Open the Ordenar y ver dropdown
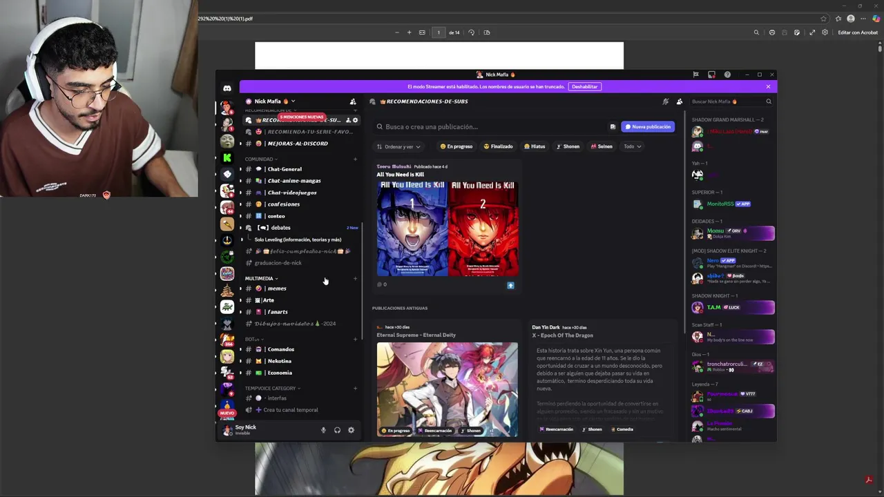This screenshot has height=497, width=884. 398,146
